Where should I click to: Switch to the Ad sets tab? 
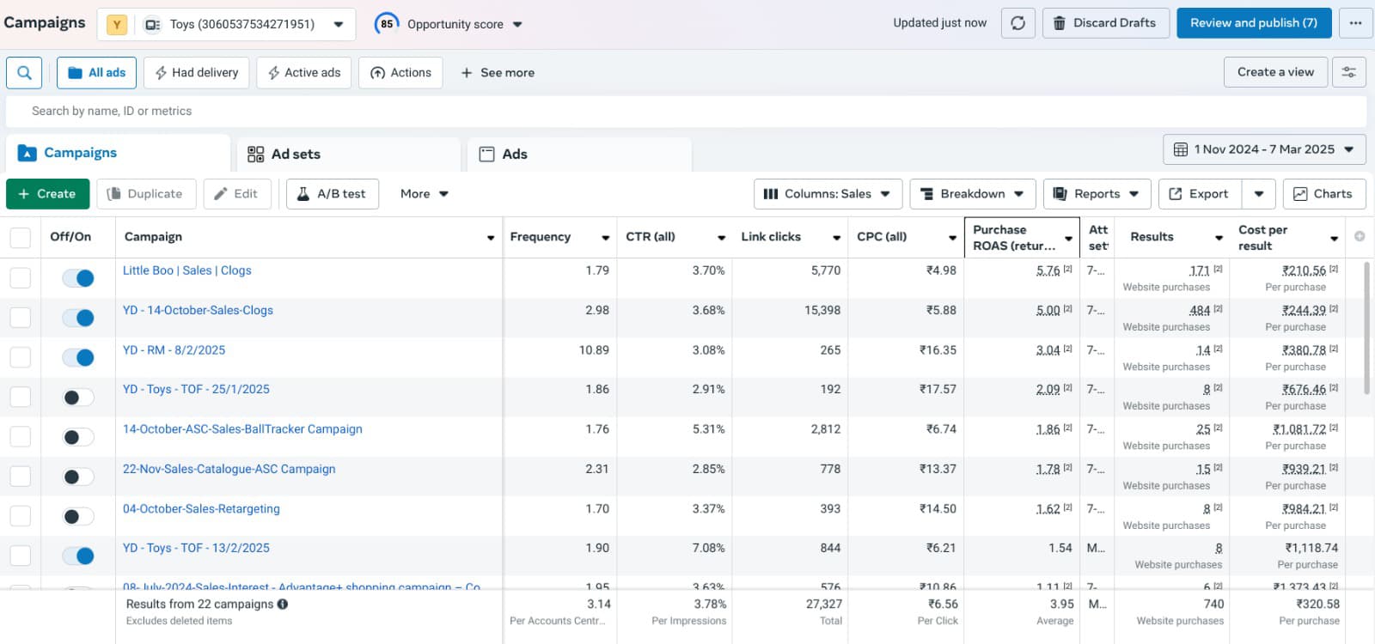coord(349,155)
